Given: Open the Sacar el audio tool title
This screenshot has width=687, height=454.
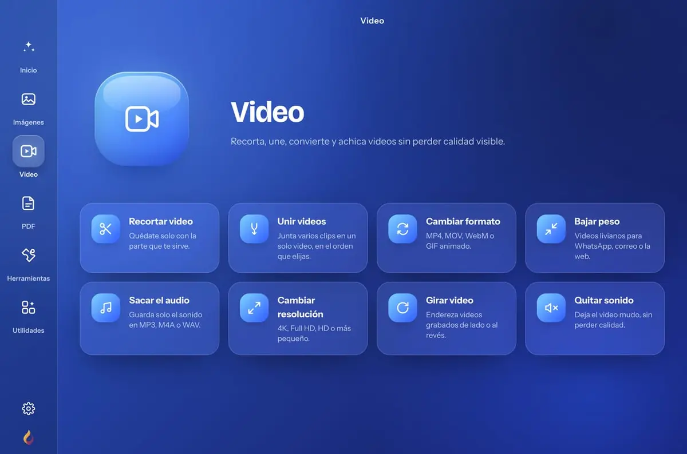Looking at the screenshot, I should pyautogui.click(x=159, y=300).
